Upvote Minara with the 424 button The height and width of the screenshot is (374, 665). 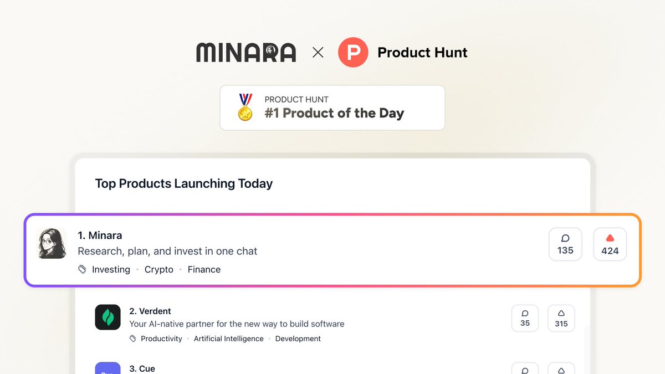coord(610,244)
